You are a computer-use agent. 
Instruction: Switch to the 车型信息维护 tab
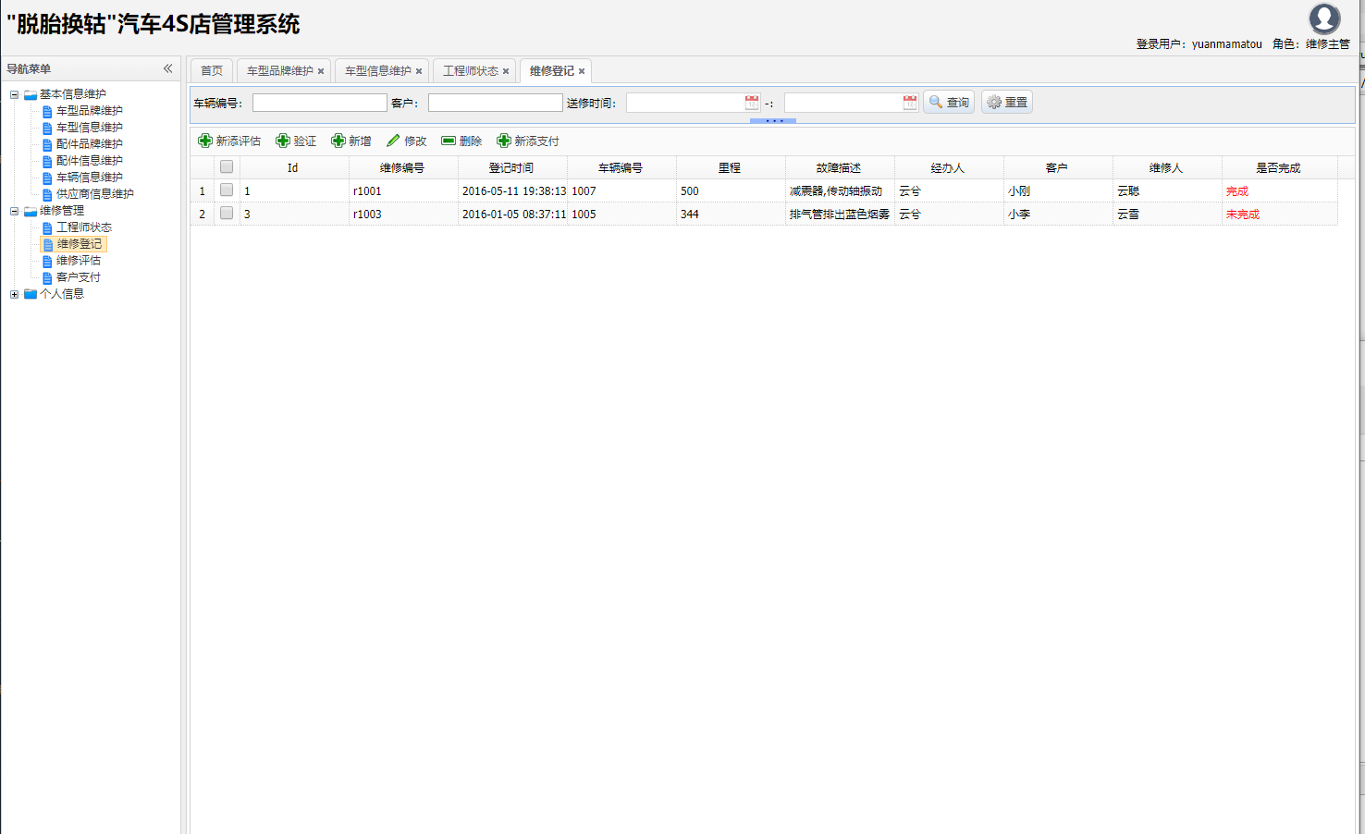[x=378, y=71]
